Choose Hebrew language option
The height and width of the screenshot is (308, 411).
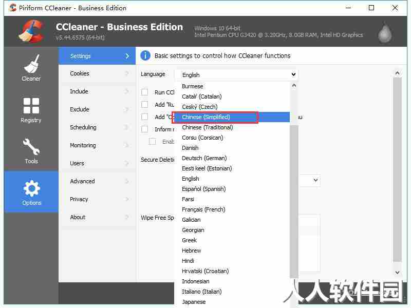pos(232,251)
